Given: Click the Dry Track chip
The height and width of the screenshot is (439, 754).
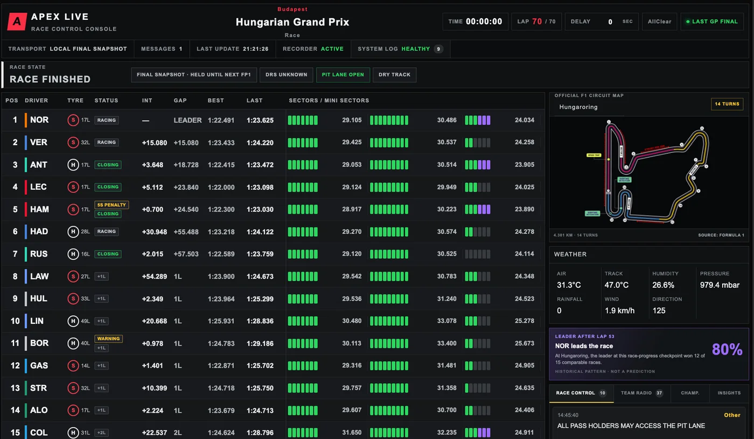Looking at the screenshot, I should coord(395,75).
